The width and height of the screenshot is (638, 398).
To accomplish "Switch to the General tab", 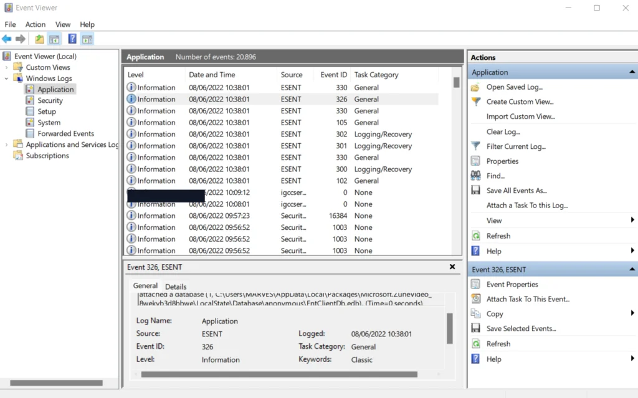I will click(145, 286).
